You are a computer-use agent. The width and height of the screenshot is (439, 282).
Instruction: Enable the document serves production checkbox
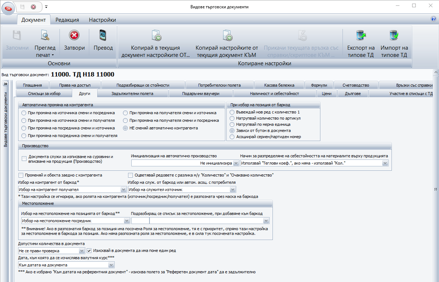pyautogui.click(x=24, y=158)
